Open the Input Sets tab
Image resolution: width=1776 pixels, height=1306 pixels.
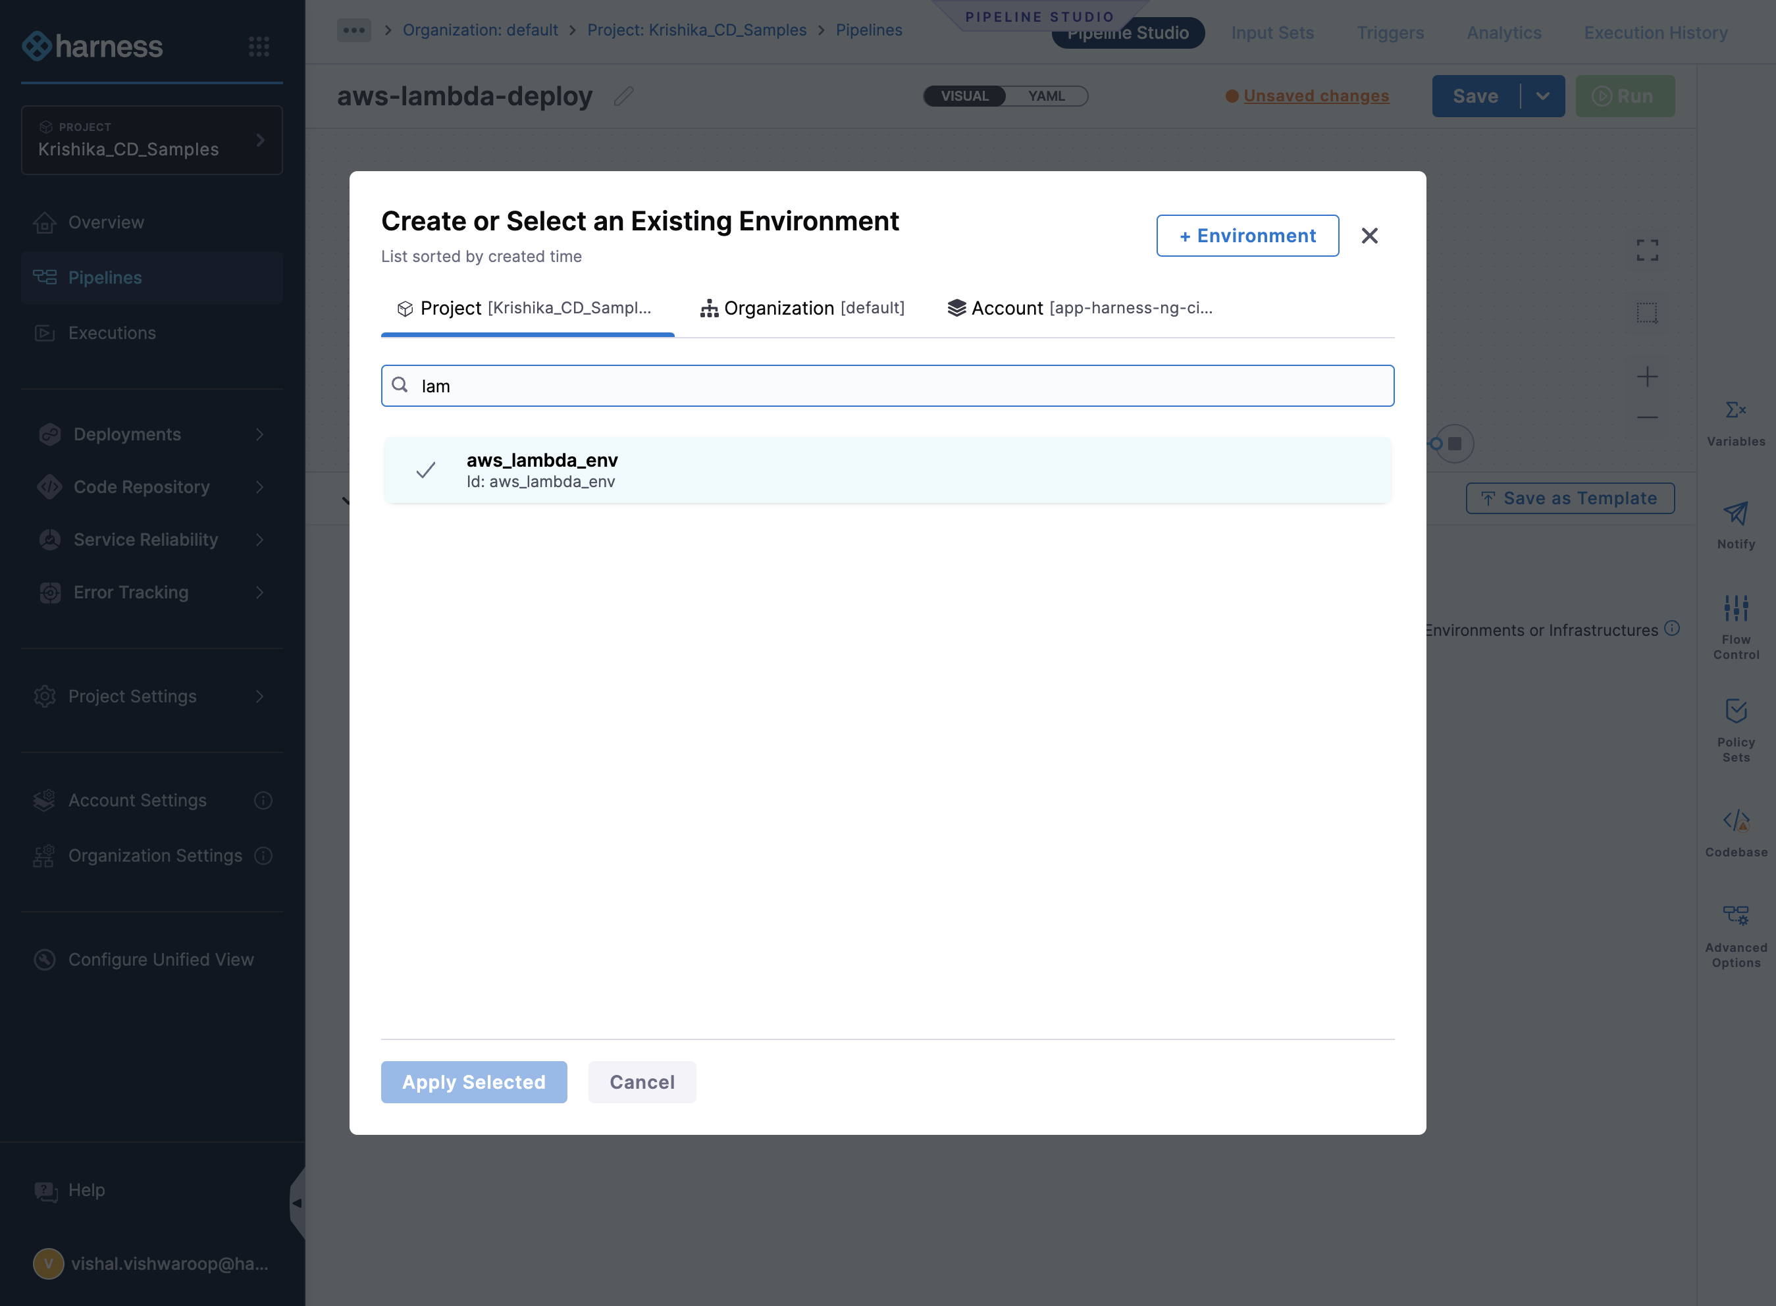(x=1272, y=32)
